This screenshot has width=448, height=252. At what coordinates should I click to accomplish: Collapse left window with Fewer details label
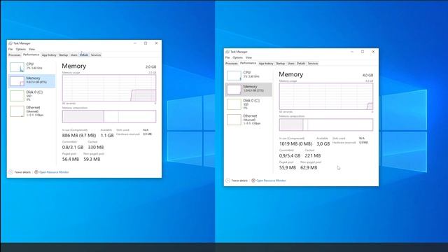point(22,172)
